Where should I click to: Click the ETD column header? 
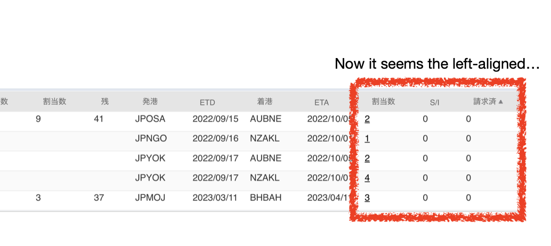tap(207, 102)
